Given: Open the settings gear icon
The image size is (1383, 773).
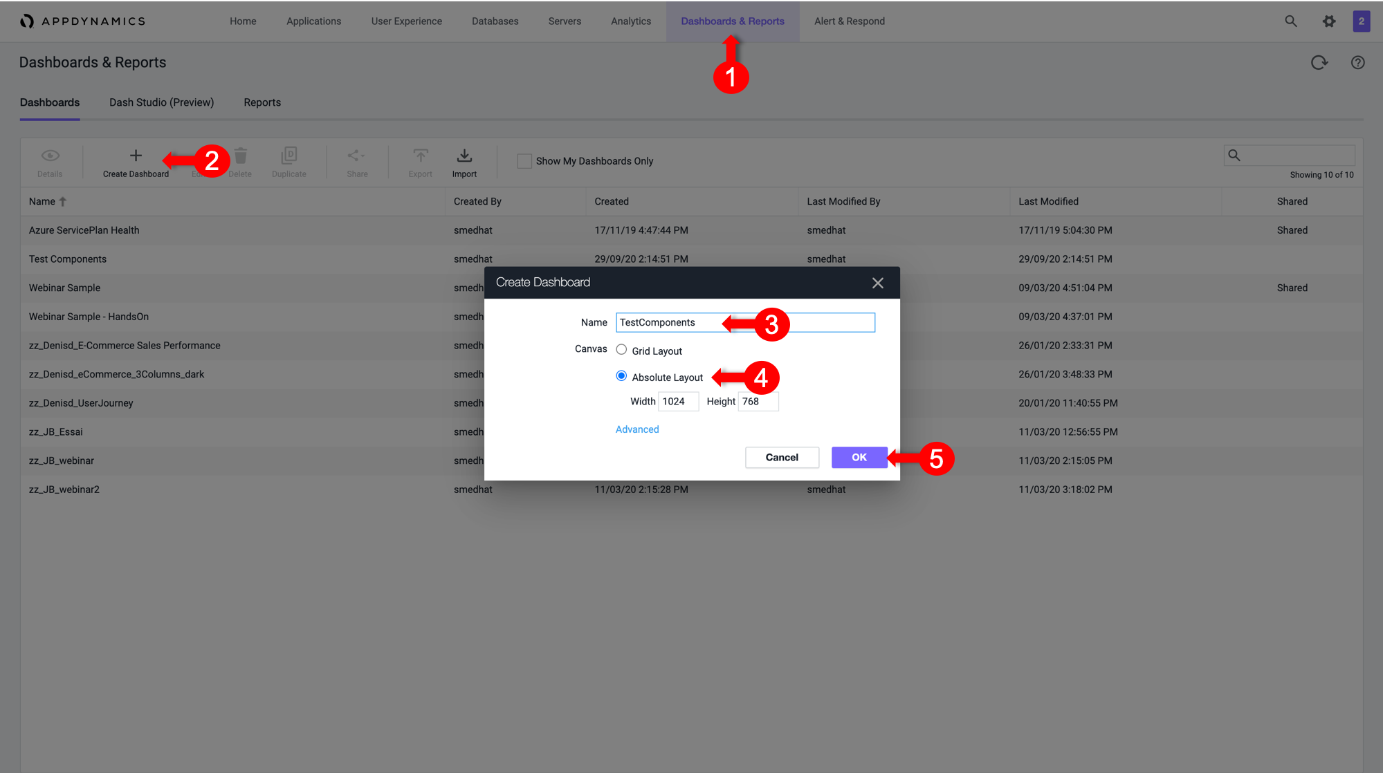Looking at the screenshot, I should click(1329, 21).
